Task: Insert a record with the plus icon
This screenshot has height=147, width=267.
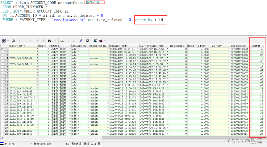Action: tap(19, 41)
